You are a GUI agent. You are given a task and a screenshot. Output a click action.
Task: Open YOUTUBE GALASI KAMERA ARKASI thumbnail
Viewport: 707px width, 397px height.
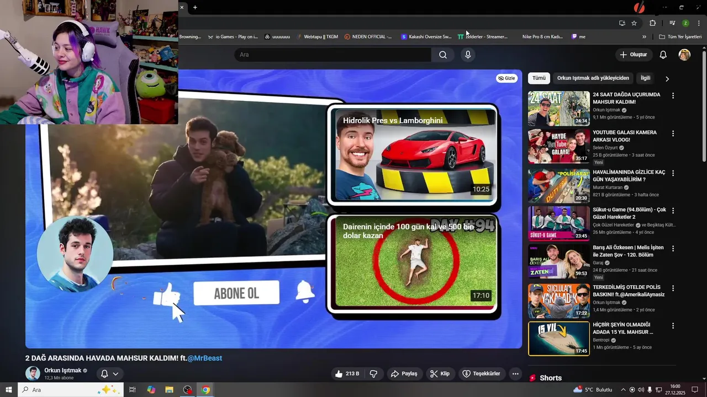(x=559, y=147)
